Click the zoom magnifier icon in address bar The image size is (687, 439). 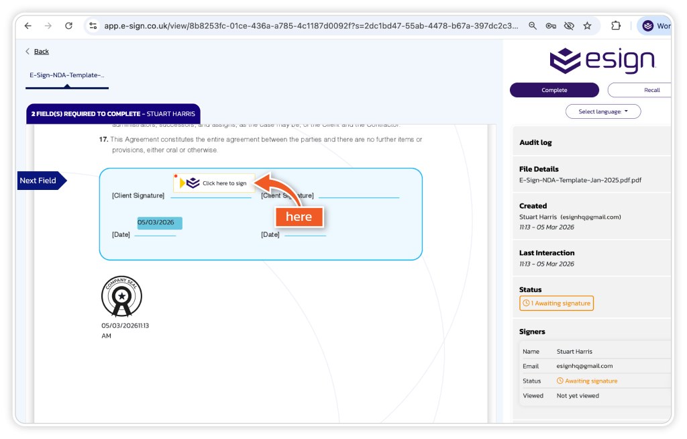point(533,26)
